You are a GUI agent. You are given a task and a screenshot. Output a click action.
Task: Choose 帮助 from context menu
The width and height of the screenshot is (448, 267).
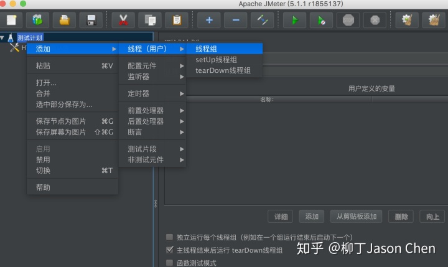[73, 187]
